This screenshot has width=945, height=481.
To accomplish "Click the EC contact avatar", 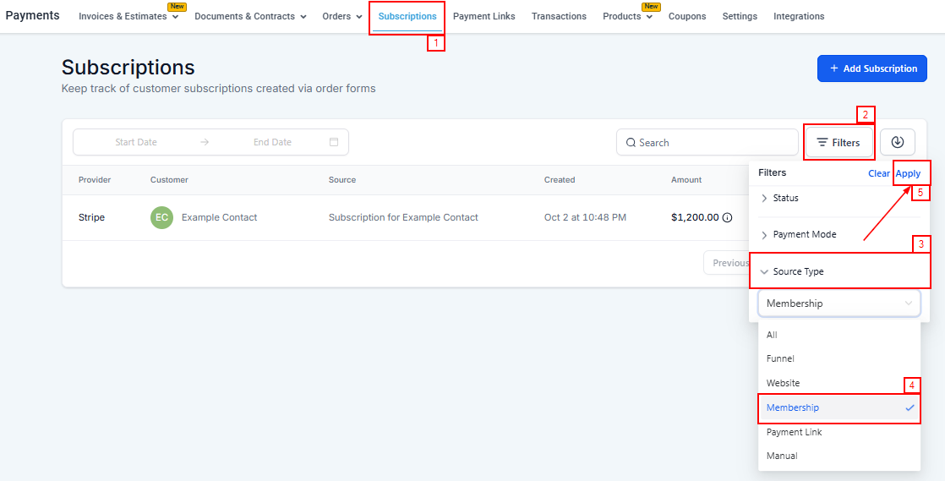I will coord(161,217).
